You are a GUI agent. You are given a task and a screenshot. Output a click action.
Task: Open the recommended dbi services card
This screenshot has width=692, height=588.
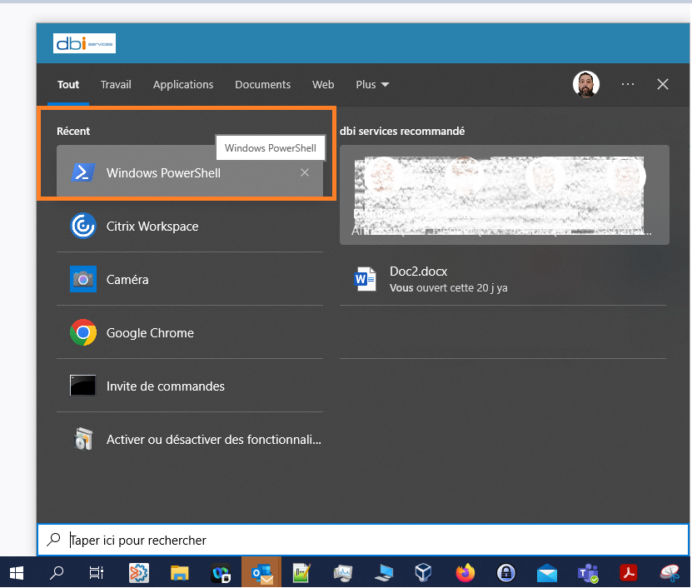coord(505,195)
